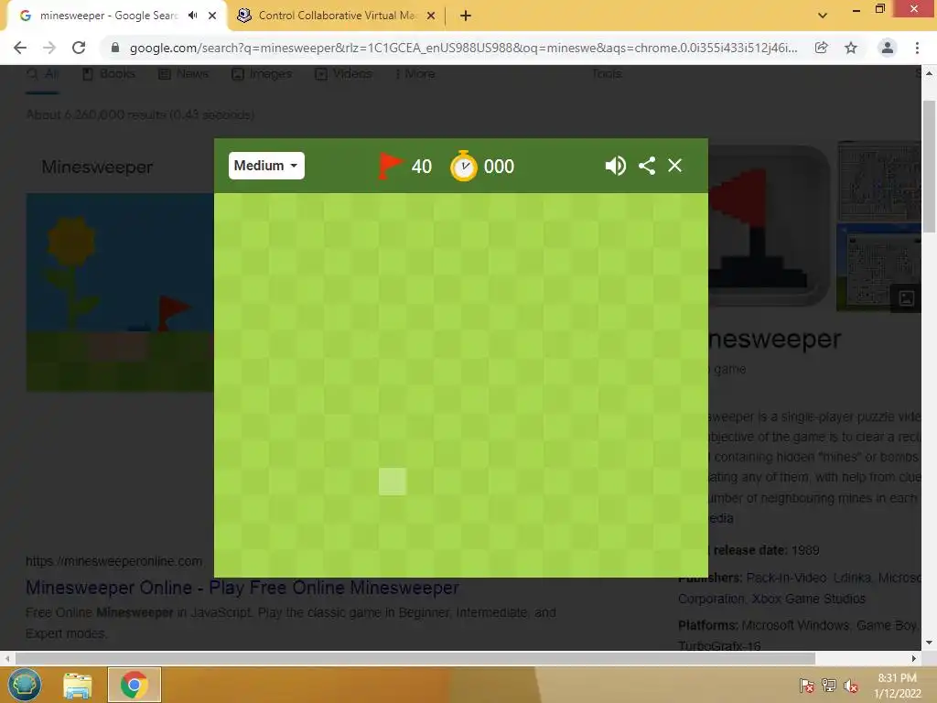The width and height of the screenshot is (937, 703).
Task: Mute the Minesweeper game sound
Action: (x=615, y=166)
